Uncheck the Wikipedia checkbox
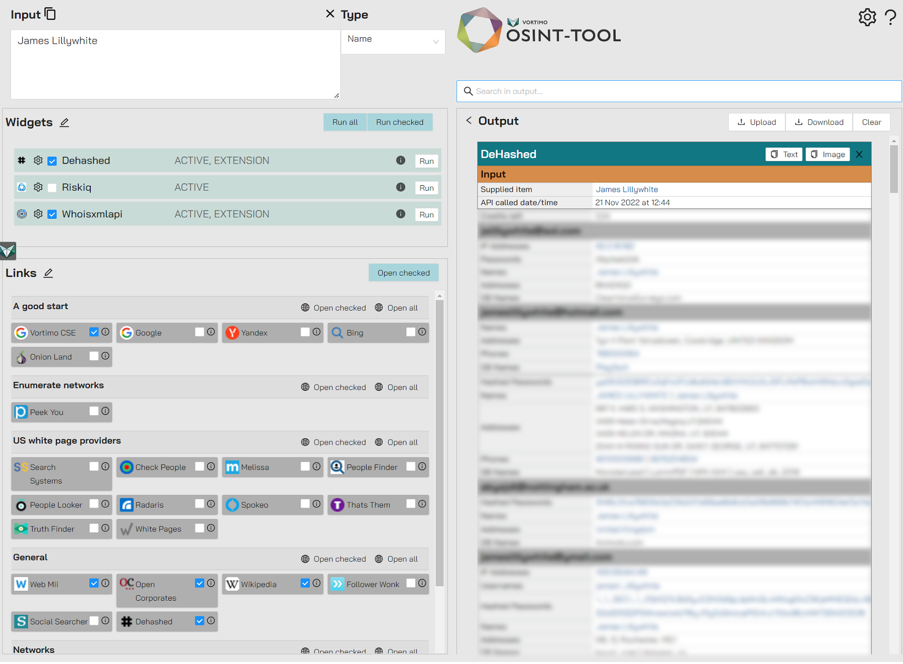 [305, 583]
